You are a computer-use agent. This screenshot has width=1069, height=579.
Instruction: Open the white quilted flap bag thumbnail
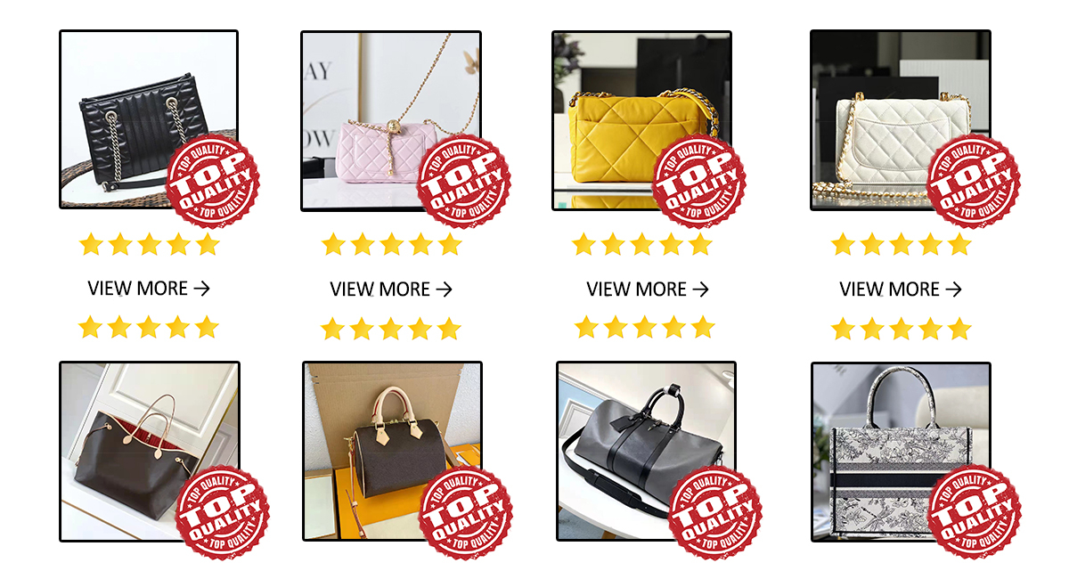901,120
